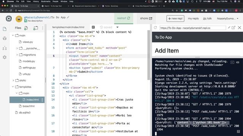This screenshot has height=136, width=243.
Task: Open the user avatar icon
Action: coord(19,19)
